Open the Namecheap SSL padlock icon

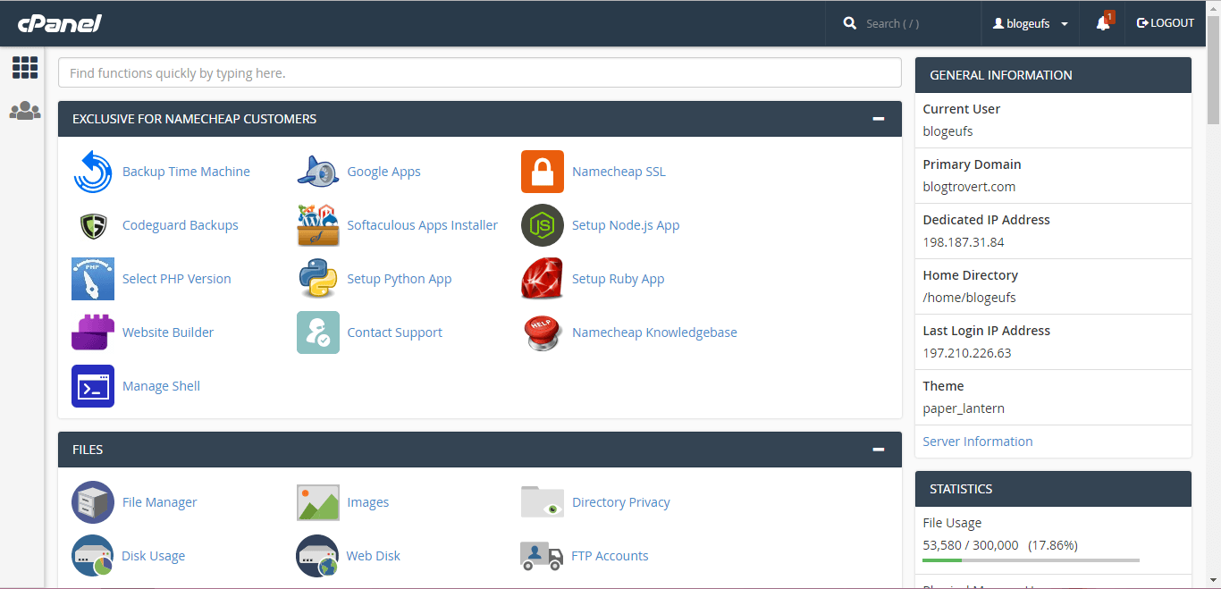click(543, 172)
